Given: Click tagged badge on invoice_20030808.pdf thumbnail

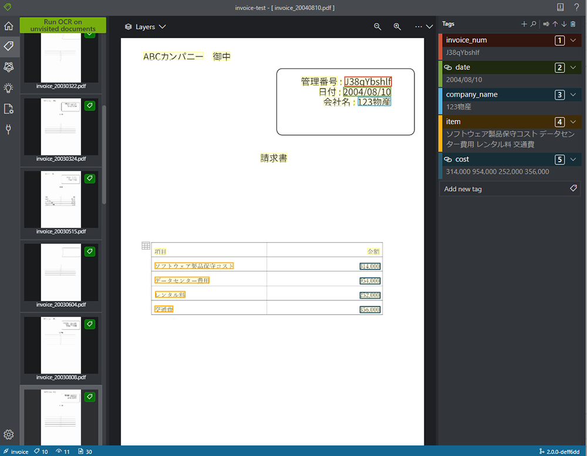Looking at the screenshot, I should click(x=90, y=324).
